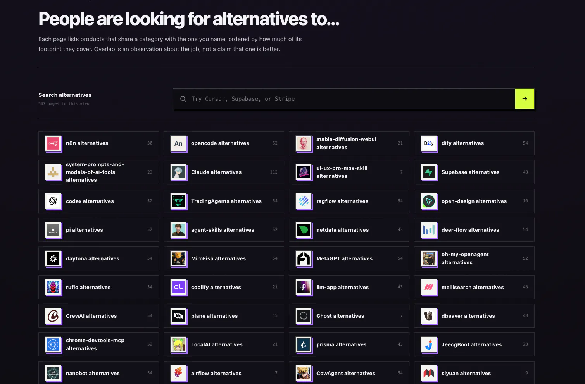This screenshot has height=384, width=585.
Task: Click the TradingAgents logo icon
Action: tap(178, 201)
